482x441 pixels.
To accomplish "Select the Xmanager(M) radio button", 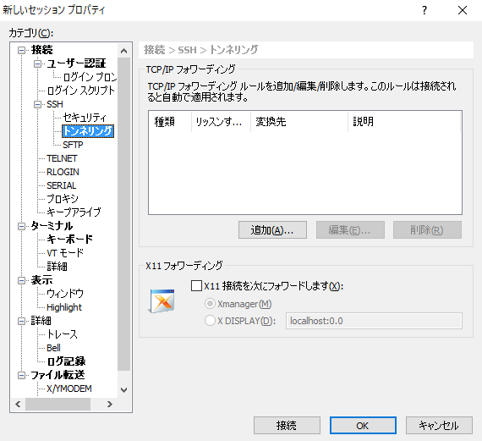I will 210,304.
